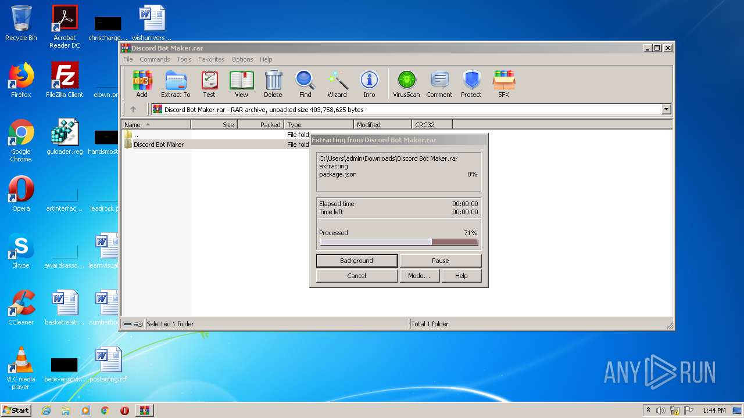Click the Start button
The width and height of the screenshot is (744, 418).
16,410
